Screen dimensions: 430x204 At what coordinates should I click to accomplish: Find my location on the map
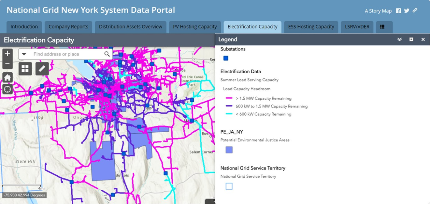click(x=8, y=89)
